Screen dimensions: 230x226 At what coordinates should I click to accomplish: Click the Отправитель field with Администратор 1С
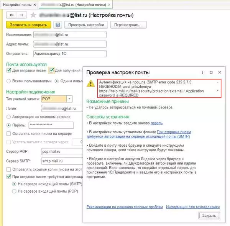pyautogui.click(x=70, y=54)
